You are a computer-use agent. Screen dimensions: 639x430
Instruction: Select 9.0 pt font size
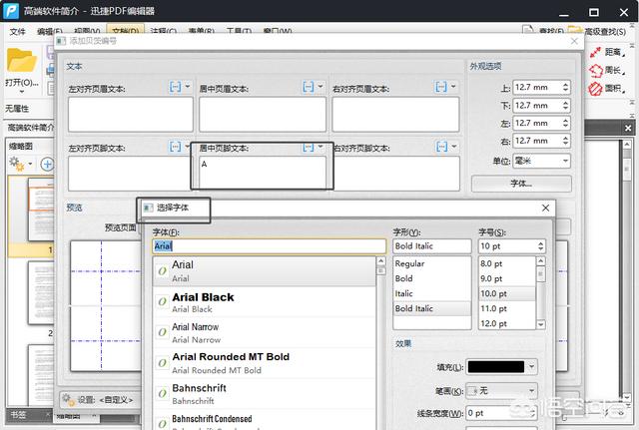point(507,278)
